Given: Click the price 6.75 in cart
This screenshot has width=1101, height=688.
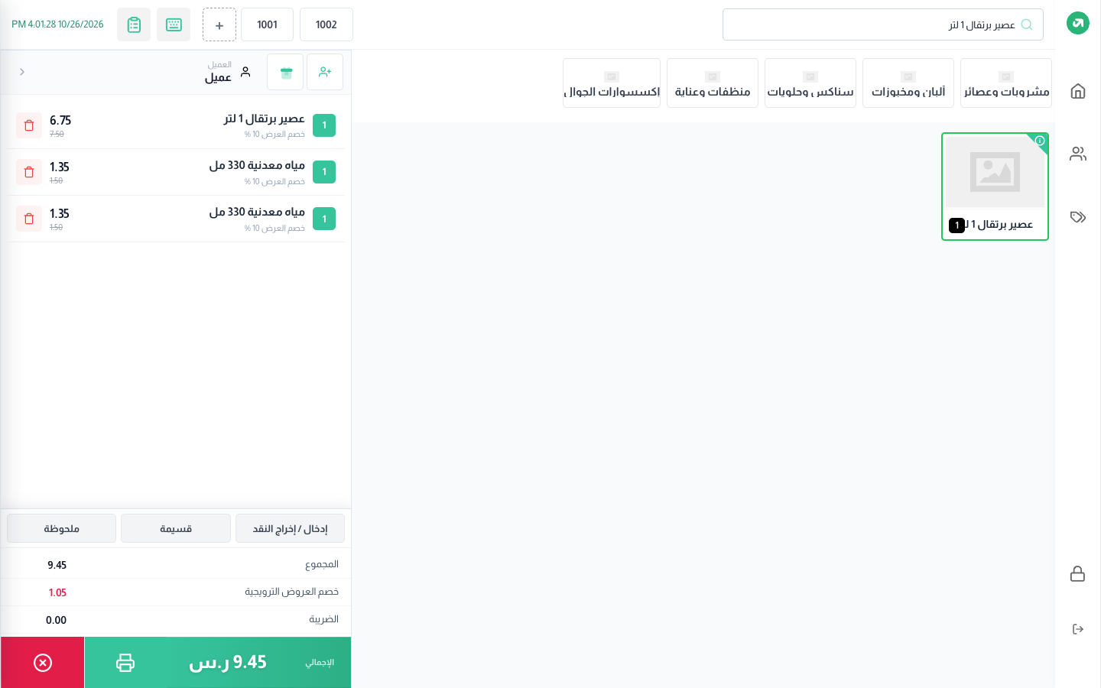Looking at the screenshot, I should pos(60,120).
